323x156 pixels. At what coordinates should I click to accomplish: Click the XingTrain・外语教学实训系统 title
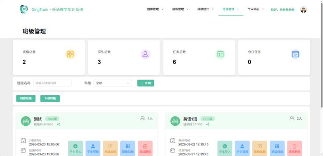click(x=57, y=10)
